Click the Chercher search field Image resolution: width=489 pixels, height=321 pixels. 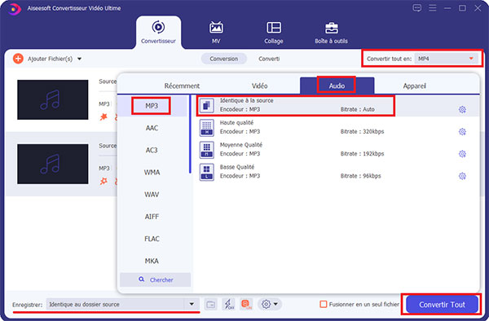tap(156, 279)
